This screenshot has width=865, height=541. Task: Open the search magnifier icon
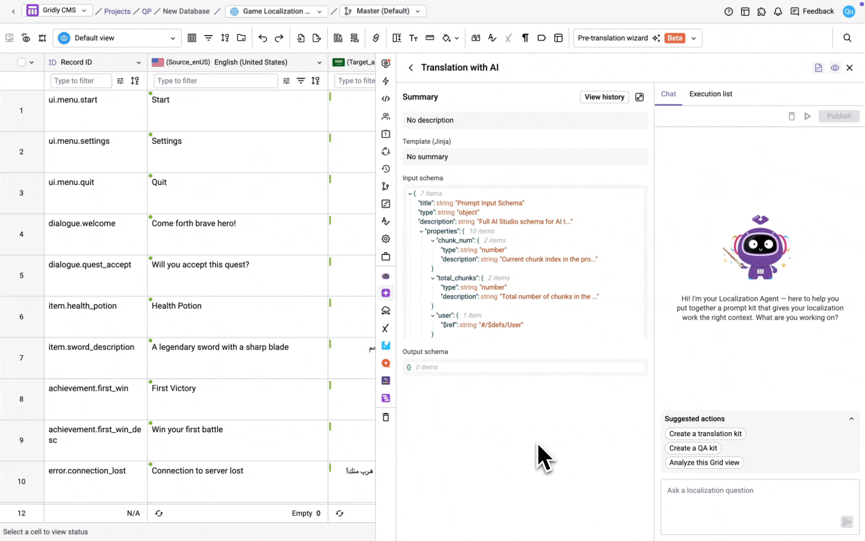847,38
